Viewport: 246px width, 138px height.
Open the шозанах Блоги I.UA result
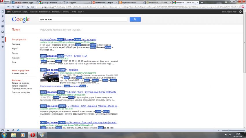pyautogui.click(x=64, y=56)
